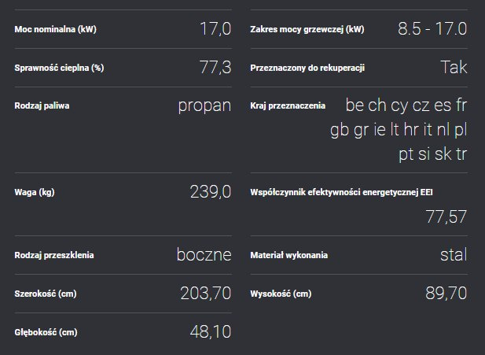The width and height of the screenshot is (485, 355).
Task: Click the Zakres mocy grzewczej (kW) label
Action: click(307, 30)
